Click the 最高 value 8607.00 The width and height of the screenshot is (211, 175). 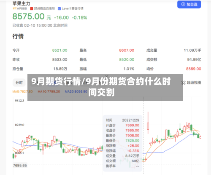point(127,50)
